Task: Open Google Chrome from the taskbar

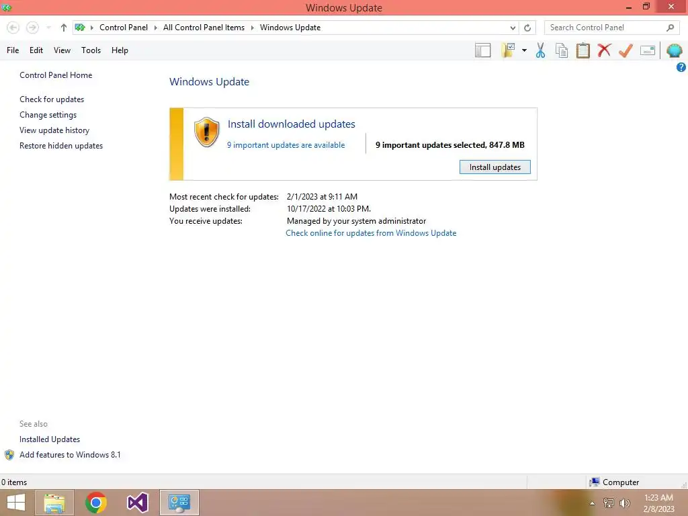Action: 95,503
